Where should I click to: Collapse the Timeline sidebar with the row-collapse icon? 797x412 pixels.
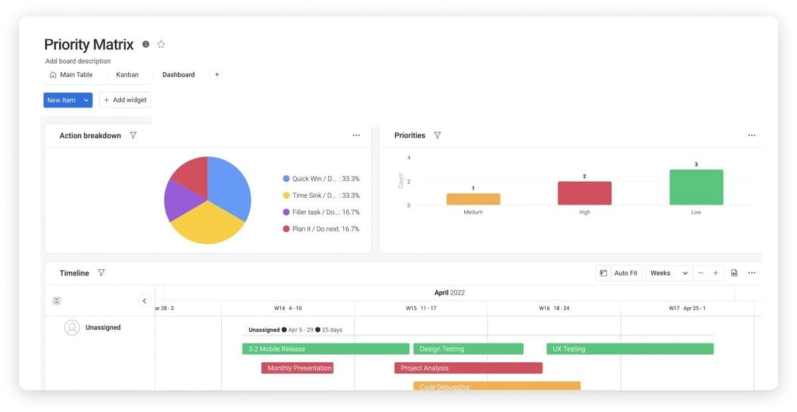tap(56, 300)
